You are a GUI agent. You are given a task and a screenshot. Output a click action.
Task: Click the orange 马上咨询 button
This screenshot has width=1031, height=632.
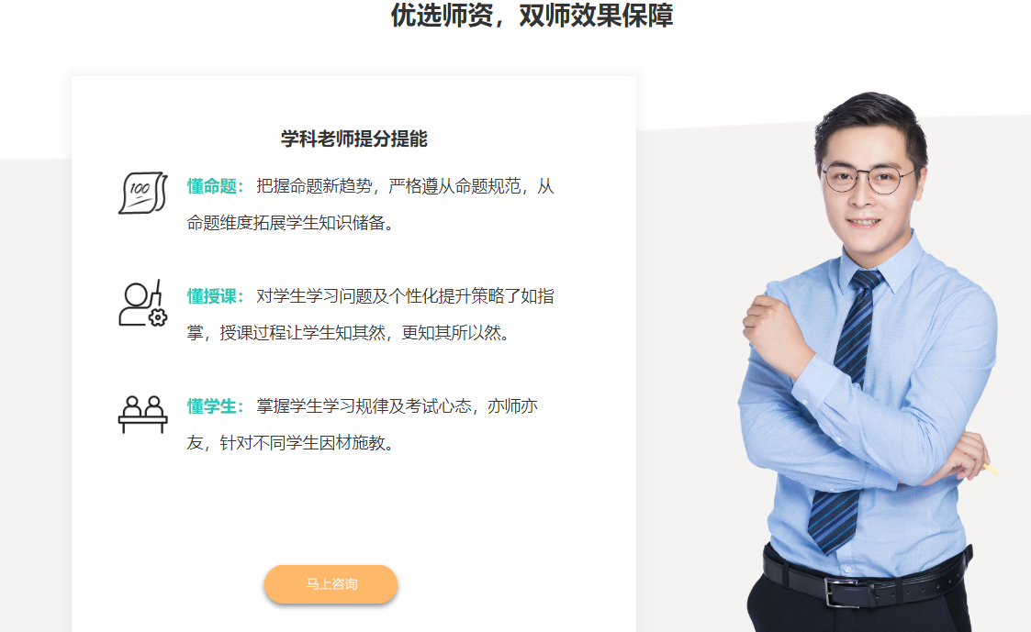(x=331, y=584)
